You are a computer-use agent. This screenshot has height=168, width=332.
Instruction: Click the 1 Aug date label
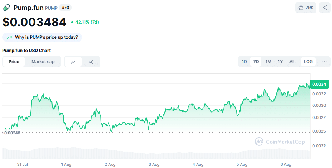66,164
